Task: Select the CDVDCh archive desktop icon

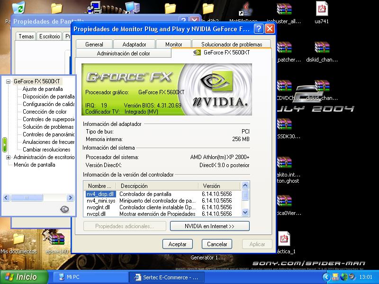Action: coord(285,86)
